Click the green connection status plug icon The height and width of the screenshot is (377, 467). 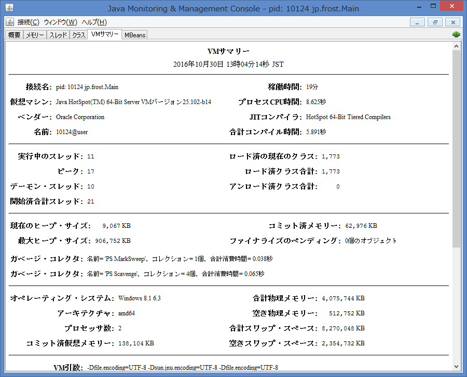[x=456, y=34]
